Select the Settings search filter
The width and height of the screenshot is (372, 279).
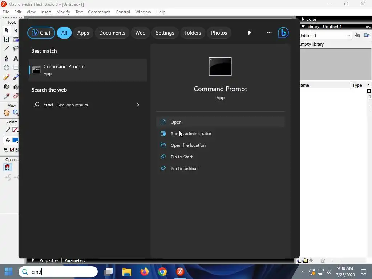(165, 33)
